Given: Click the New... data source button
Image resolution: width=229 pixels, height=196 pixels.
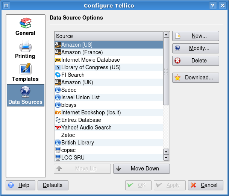Looking at the screenshot, I should tap(196, 36).
